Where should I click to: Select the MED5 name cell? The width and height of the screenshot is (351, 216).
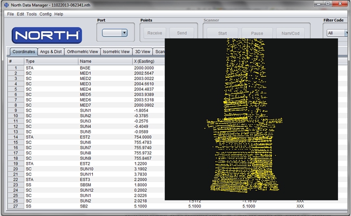[105, 94]
